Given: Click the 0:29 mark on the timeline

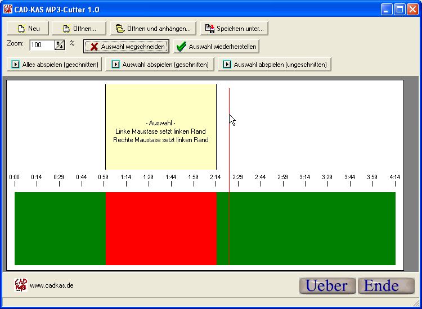Looking at the screenshot, I should point(59,180).
